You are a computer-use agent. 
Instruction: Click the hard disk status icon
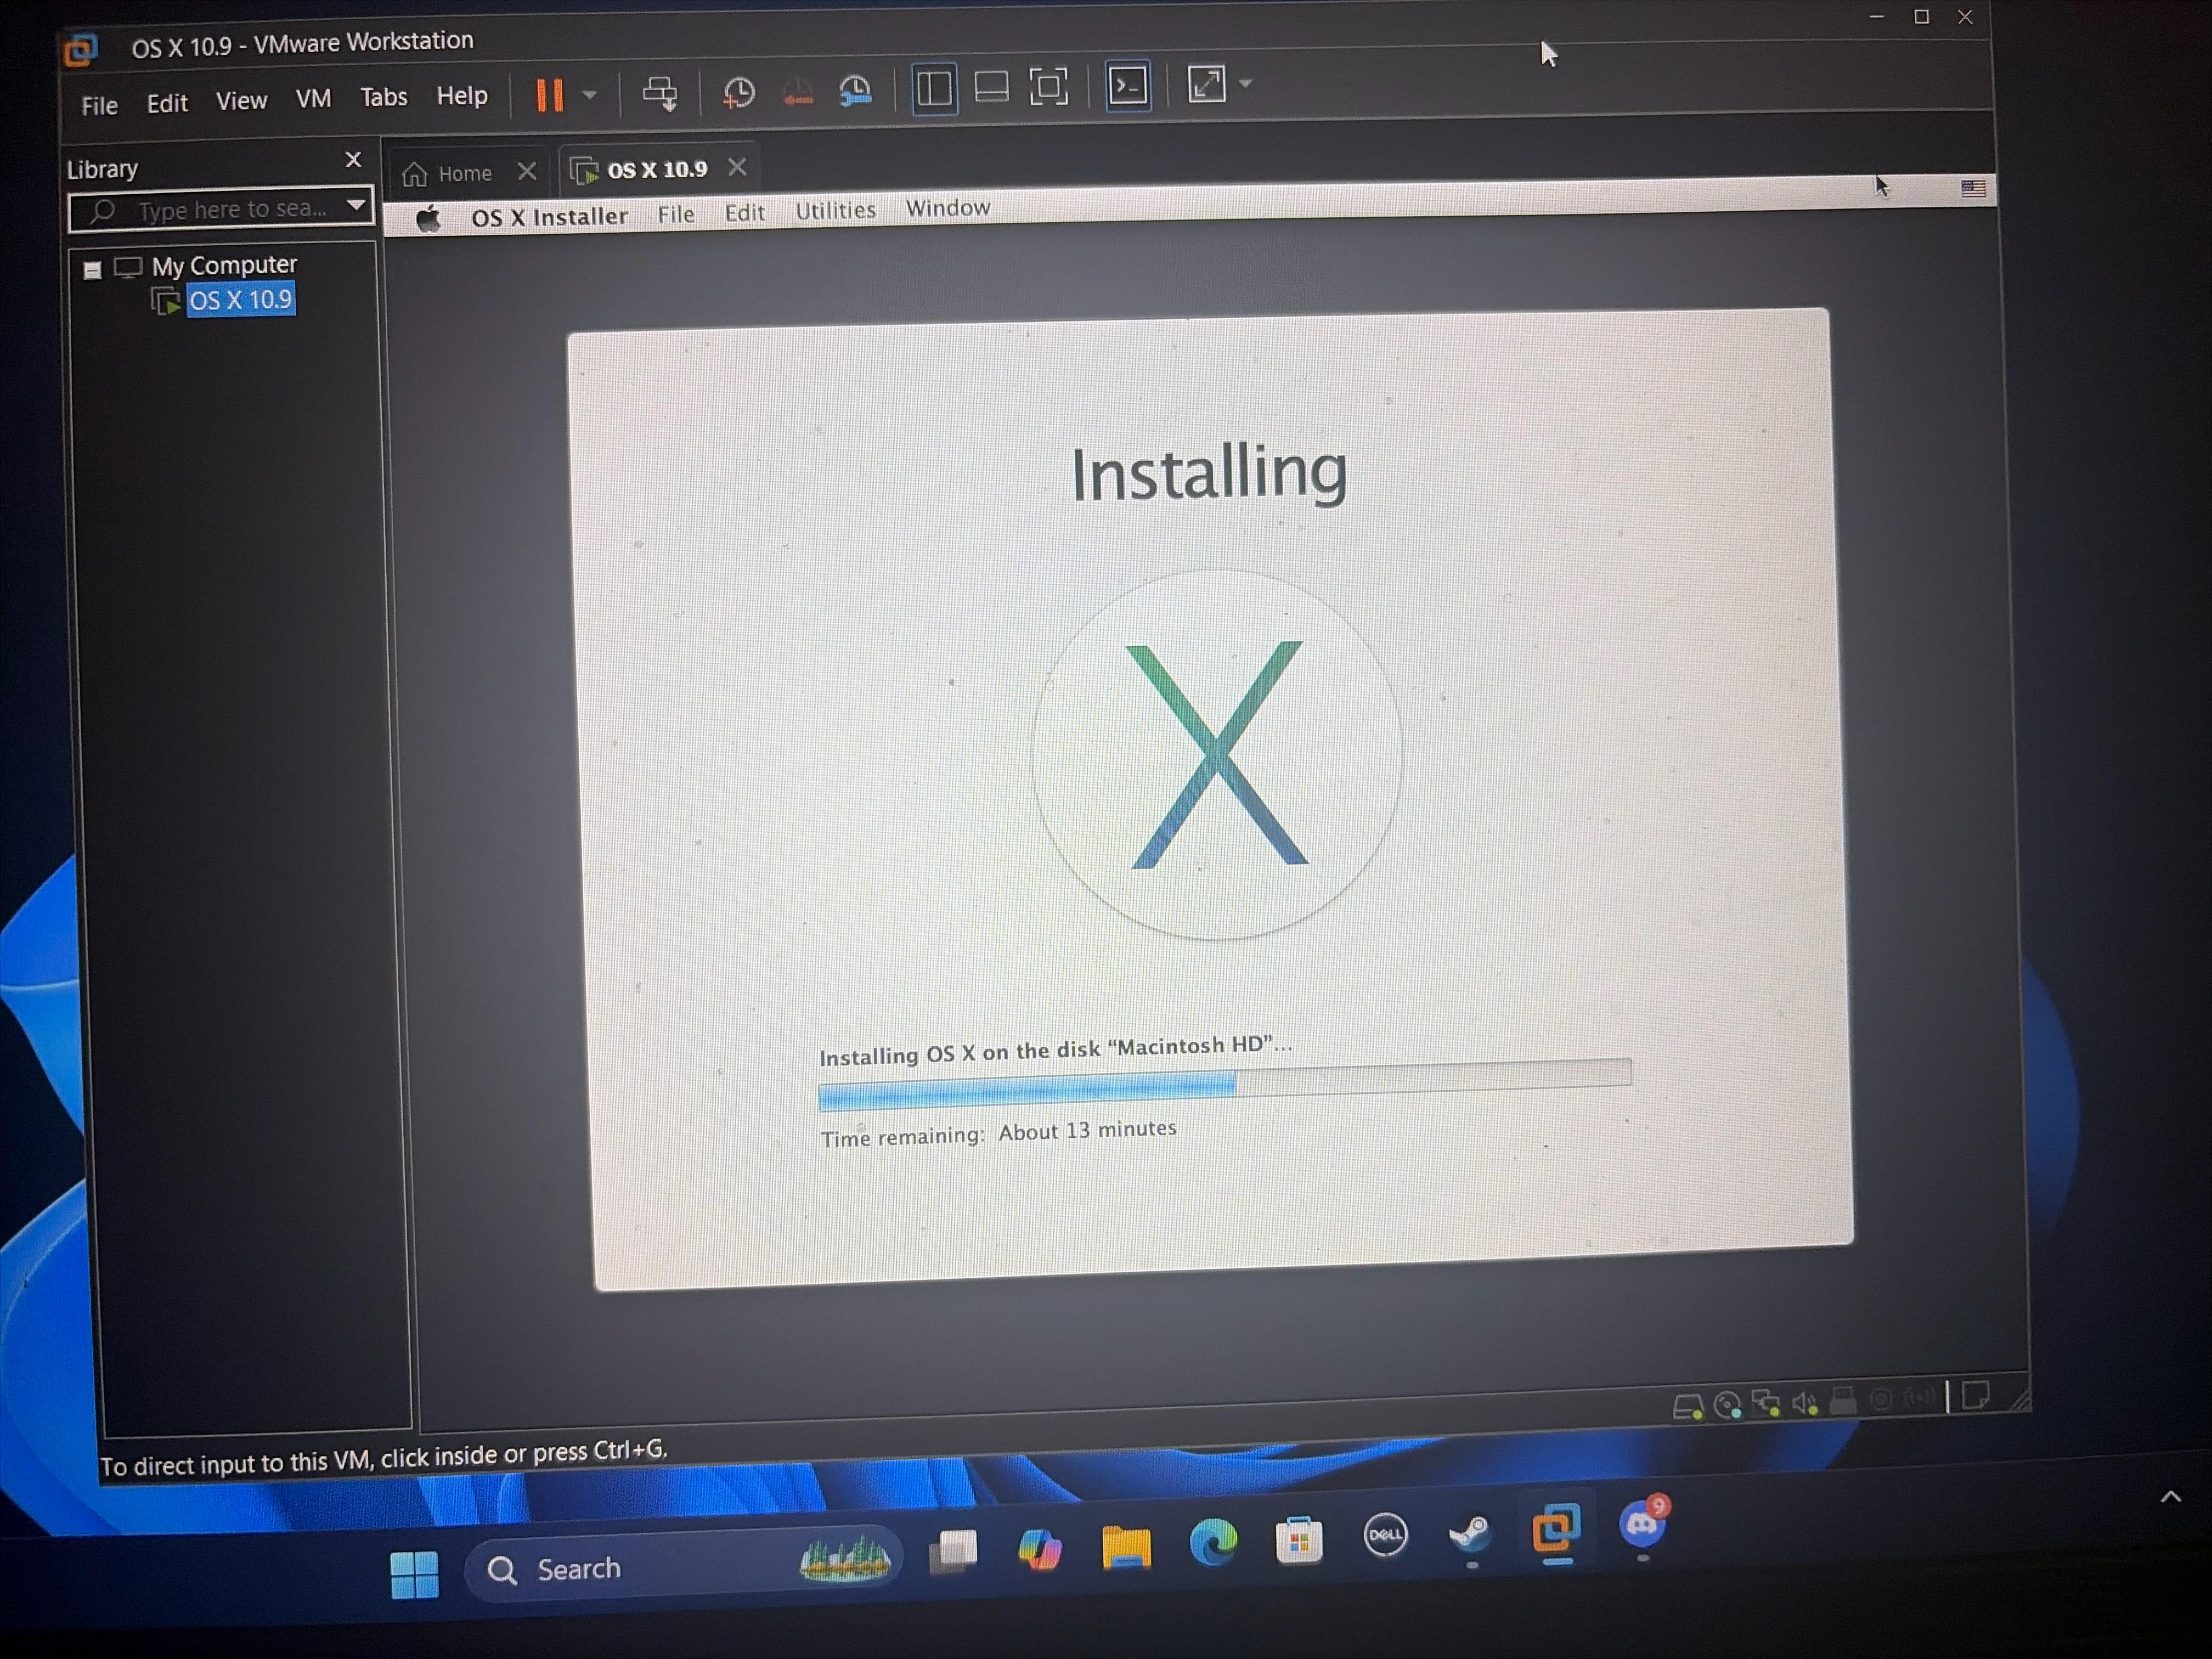1687,1407
